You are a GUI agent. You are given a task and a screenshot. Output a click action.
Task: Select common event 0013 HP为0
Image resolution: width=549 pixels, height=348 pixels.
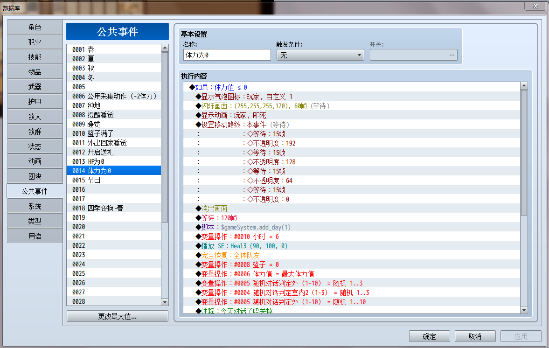(114, 161)
